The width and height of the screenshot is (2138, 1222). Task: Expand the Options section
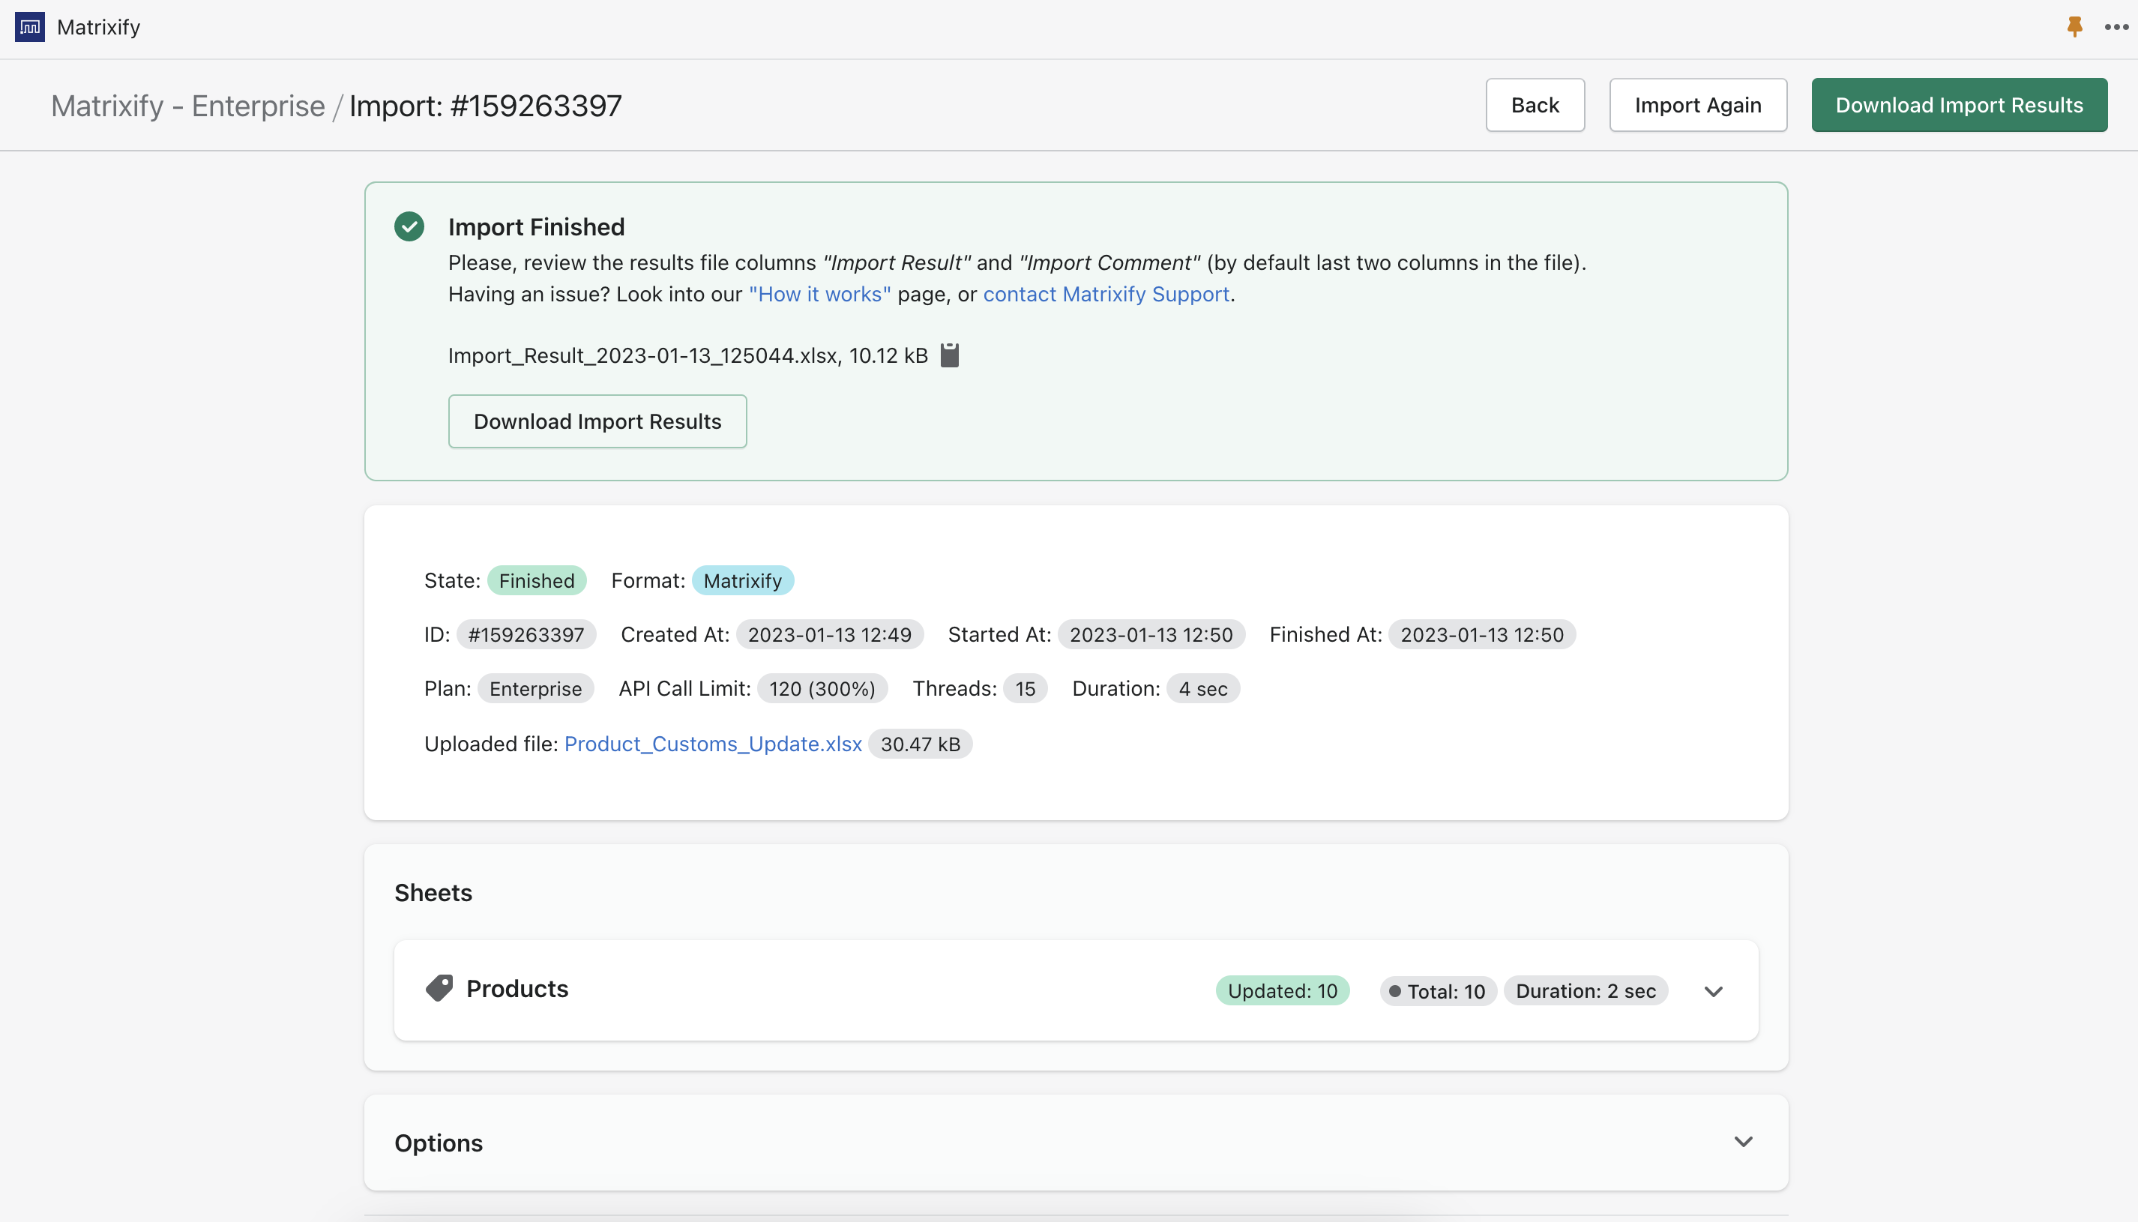point(1743,1142)
